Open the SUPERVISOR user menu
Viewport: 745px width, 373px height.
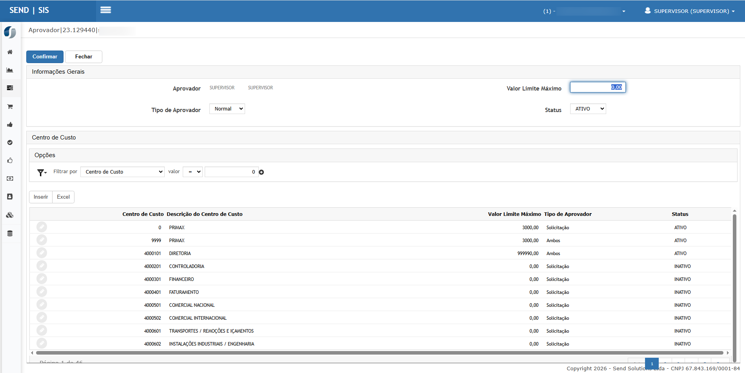690,11
